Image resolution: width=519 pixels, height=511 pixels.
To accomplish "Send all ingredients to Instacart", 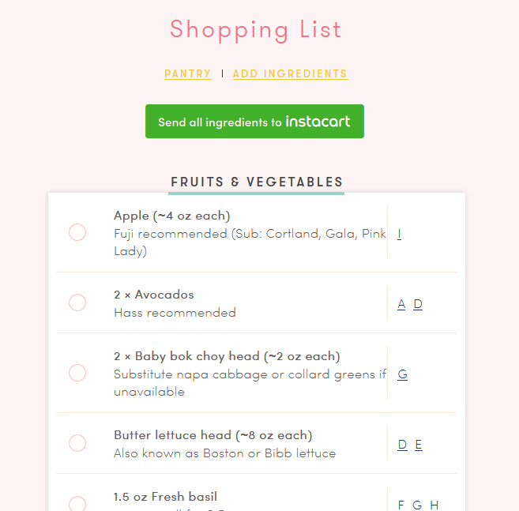I will 254,122.
